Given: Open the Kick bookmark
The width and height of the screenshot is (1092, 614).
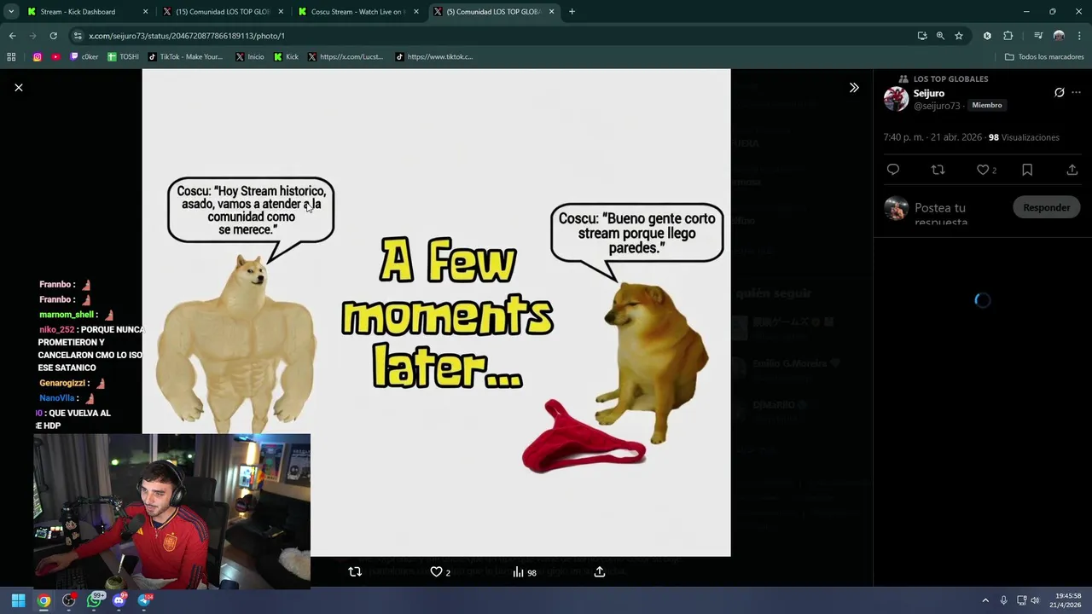Looking at the screenshot, I should tap(286, 57).
